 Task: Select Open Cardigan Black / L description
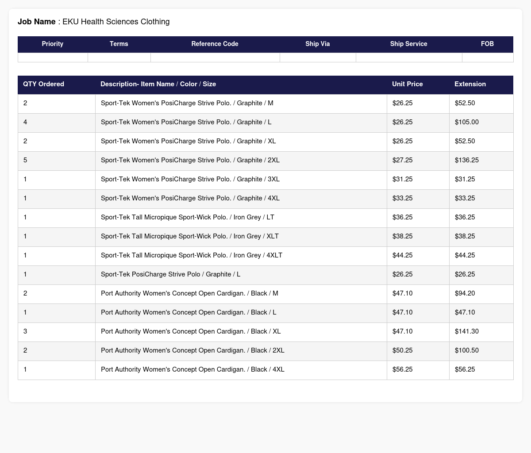coord(189,312)
